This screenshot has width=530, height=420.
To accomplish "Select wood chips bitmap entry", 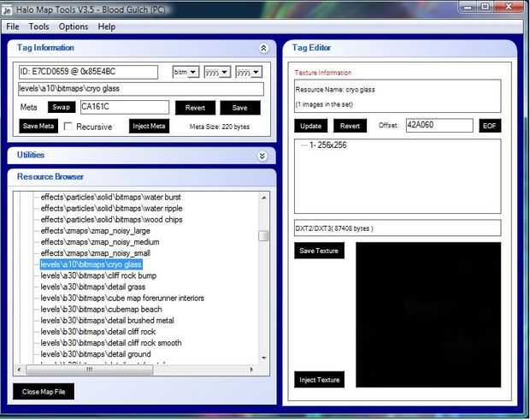I will (111, 220).
